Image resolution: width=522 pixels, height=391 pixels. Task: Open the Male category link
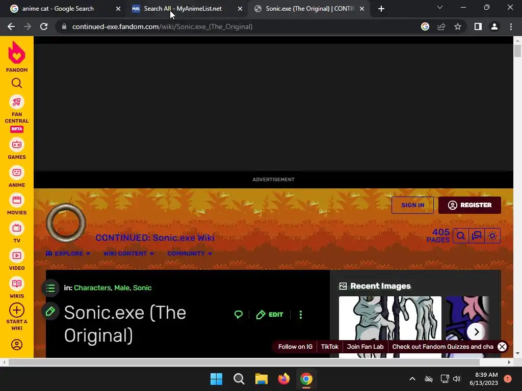(122, 288)
